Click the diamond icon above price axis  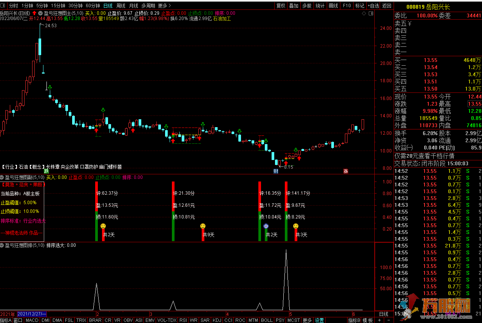364,14
